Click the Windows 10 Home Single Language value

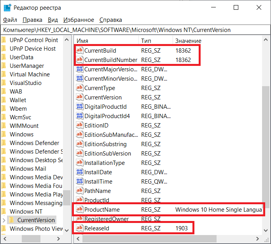pos(219,210)
